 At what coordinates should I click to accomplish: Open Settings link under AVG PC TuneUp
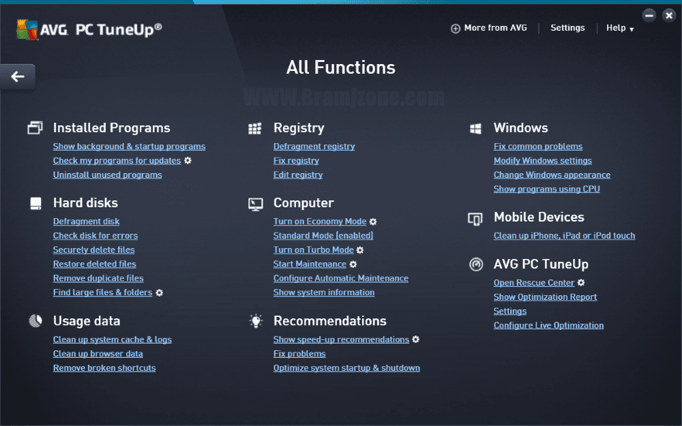coord(509,311)
